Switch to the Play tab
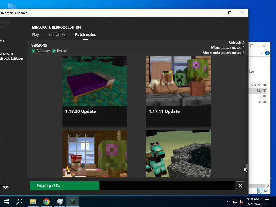The height and width of the screenshot is (207, 276). pos(35,35)
